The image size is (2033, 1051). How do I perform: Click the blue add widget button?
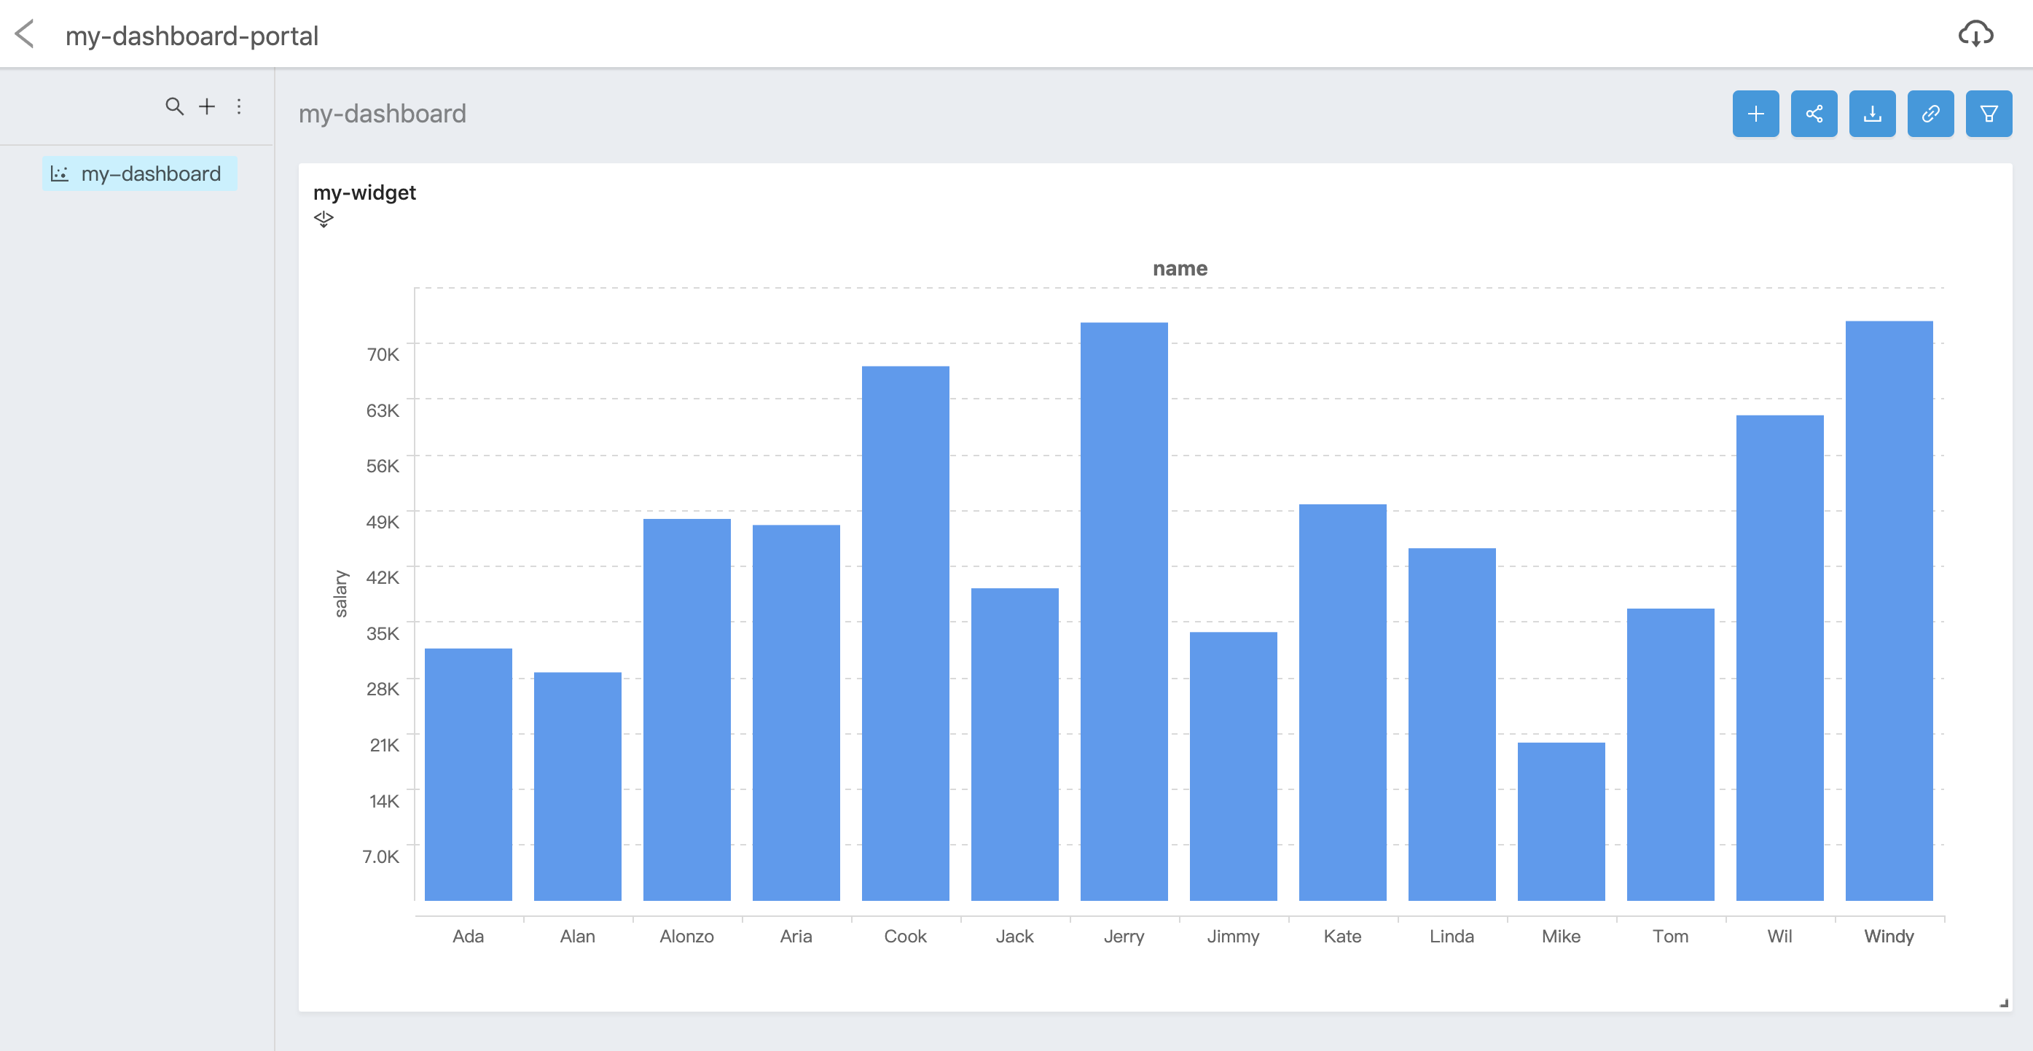coord(1755,114)
